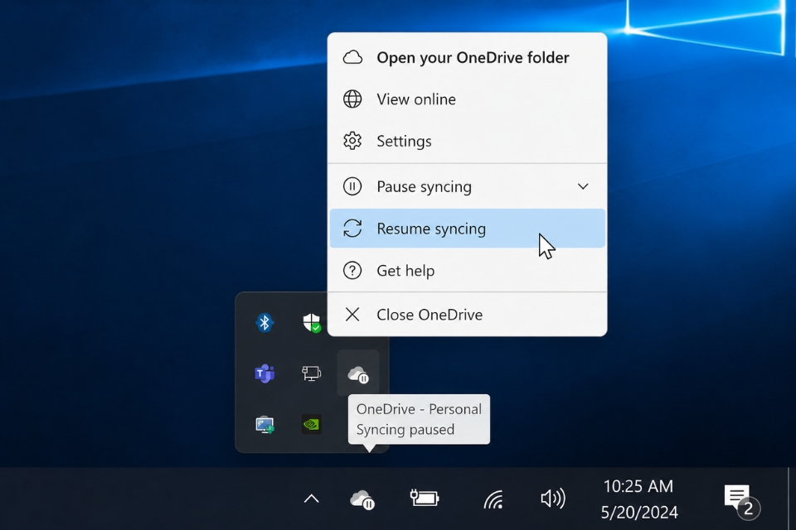Choose View online in OneDrive menu
The width and height of the screenshot is (796, 530).
(467, 99)
